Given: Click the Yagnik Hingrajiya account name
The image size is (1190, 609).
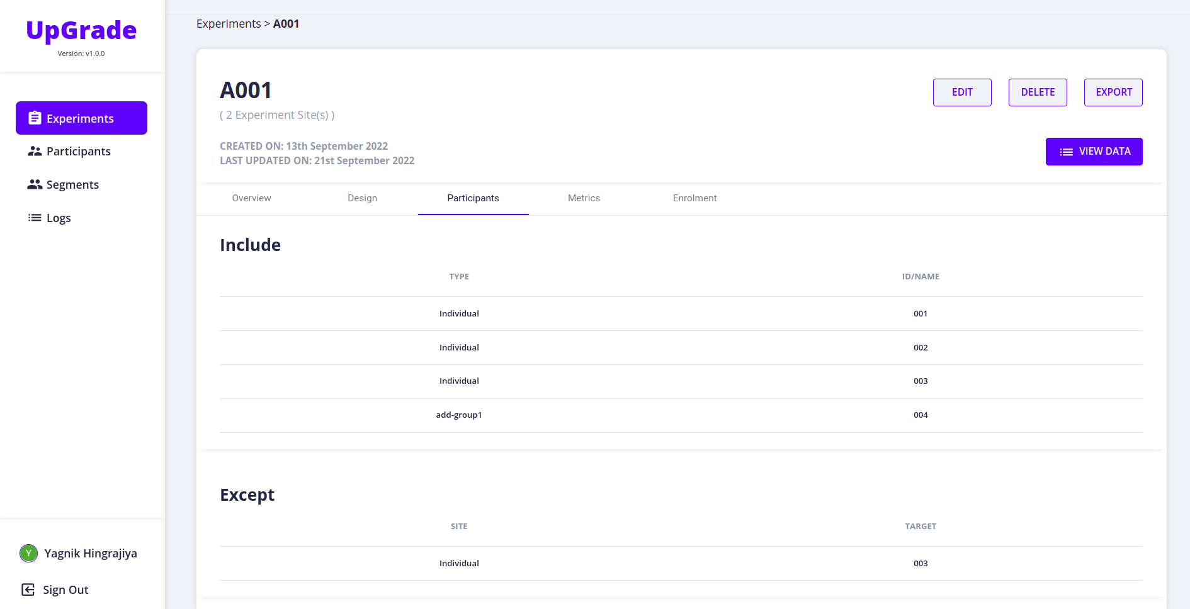Looking at the screenshot, I should (91, 553).
